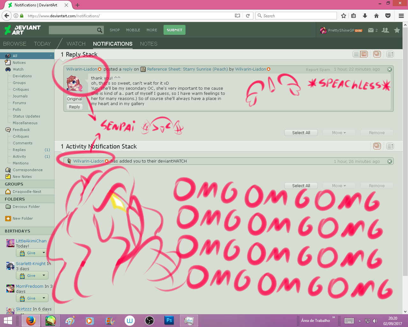Click the DeviantArt logo
This screenshot has height=327, width=408.
tap(23, 30)
